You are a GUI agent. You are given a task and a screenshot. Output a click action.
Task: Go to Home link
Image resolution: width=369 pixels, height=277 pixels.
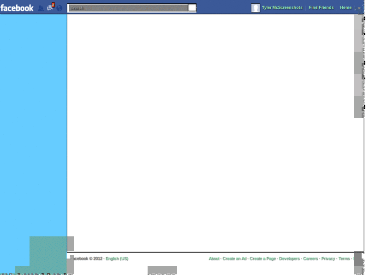click(x=345, y=7)
